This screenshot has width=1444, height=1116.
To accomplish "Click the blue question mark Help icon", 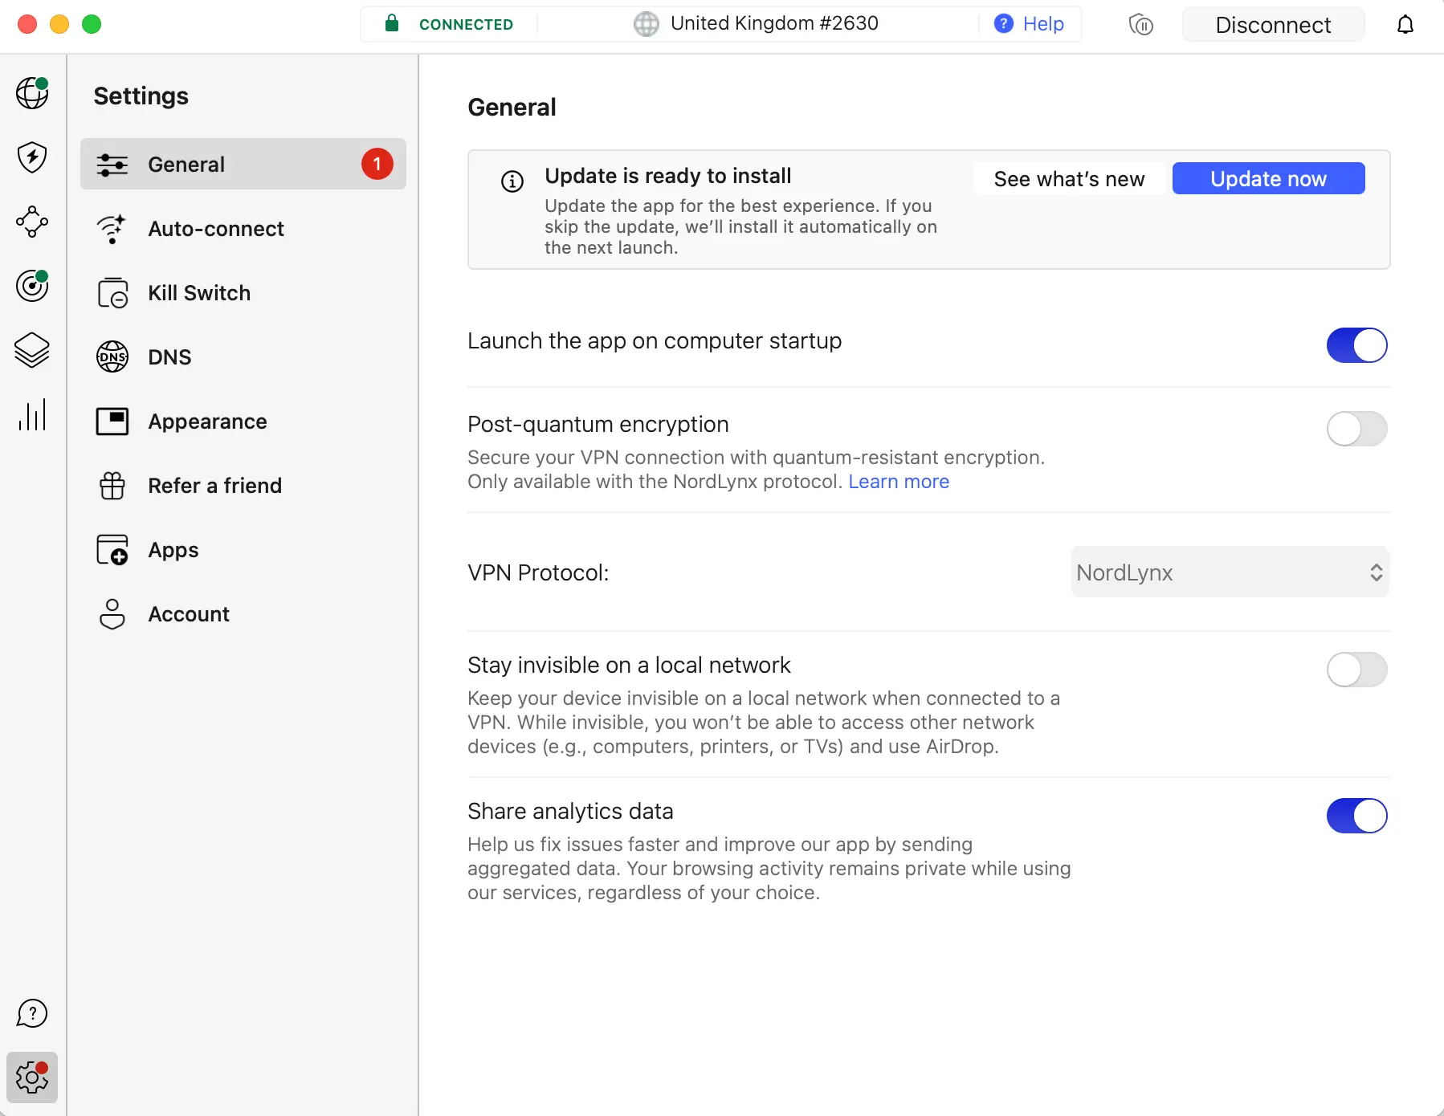I will click(1003, 24).
